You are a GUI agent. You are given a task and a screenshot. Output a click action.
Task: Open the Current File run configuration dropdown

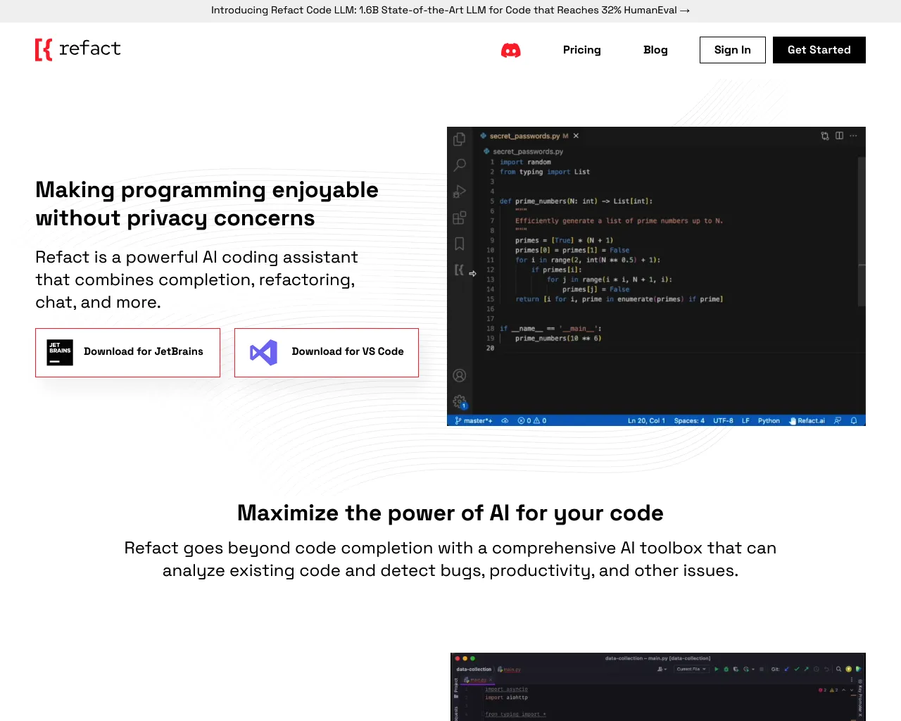pyautogui.click(x=691, y=669)
